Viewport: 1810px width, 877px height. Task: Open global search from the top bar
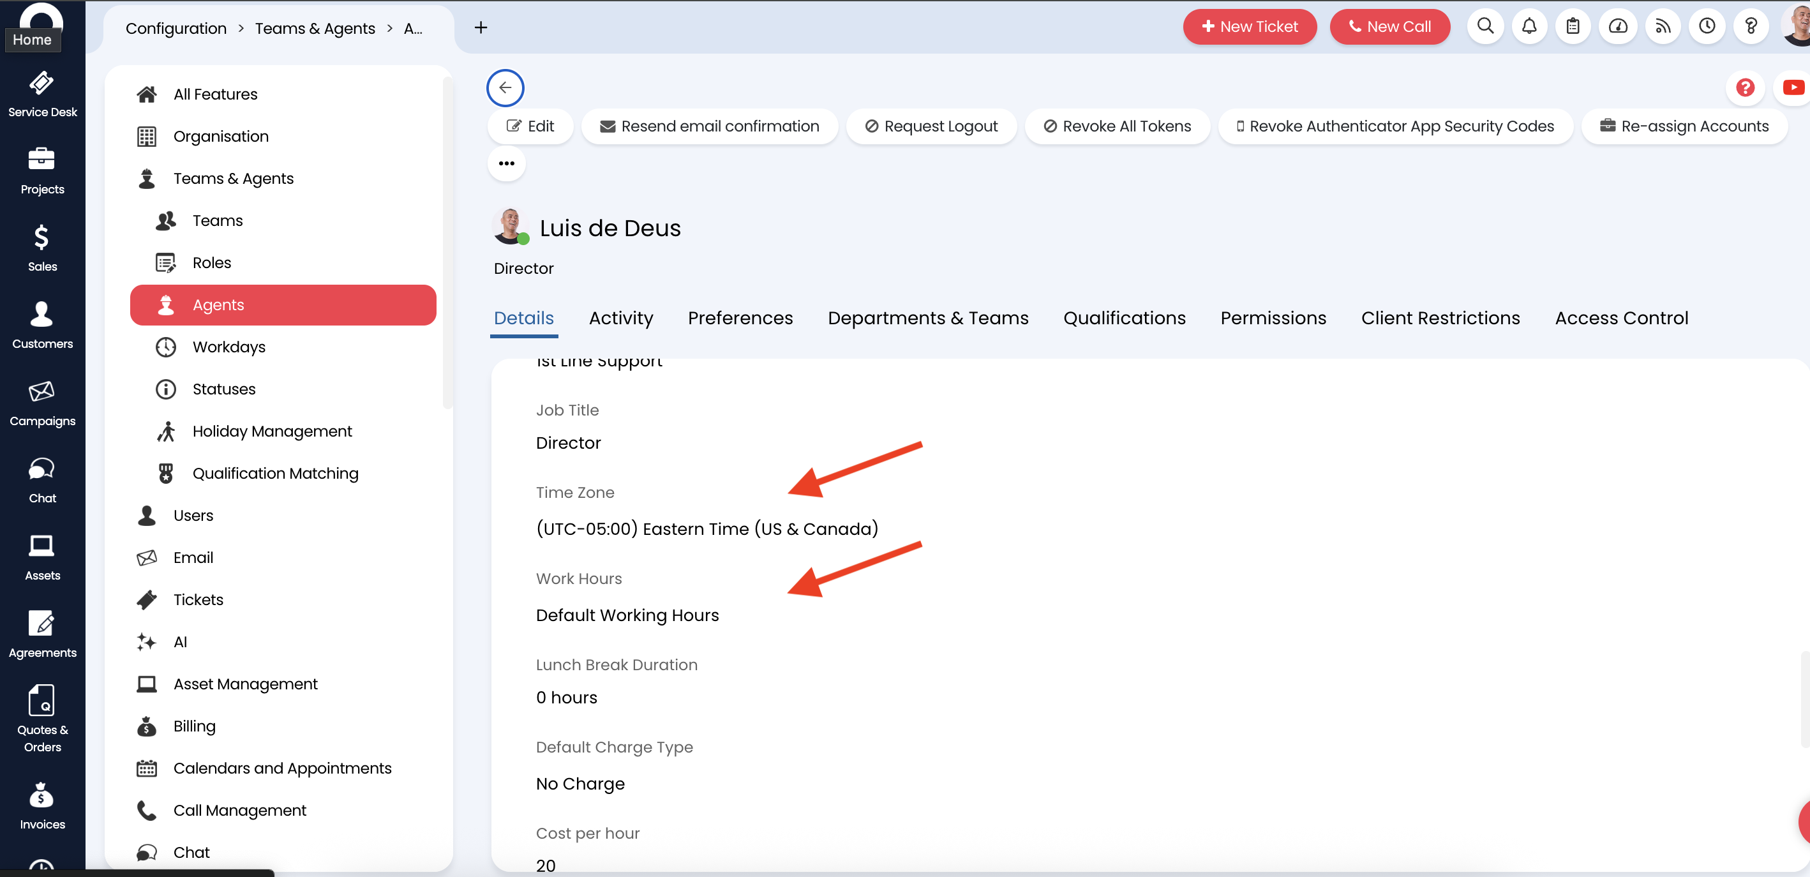click(1485, 26)
